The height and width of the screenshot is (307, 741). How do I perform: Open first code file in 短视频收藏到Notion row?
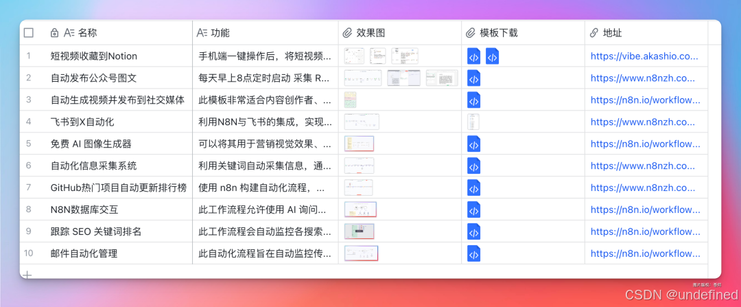pos(473,56)
